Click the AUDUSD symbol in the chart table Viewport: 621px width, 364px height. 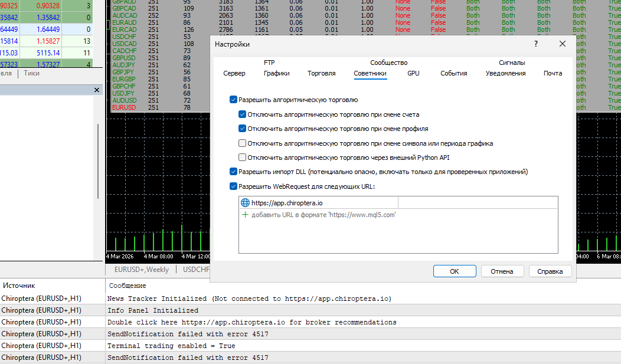(x=125, y=100)
